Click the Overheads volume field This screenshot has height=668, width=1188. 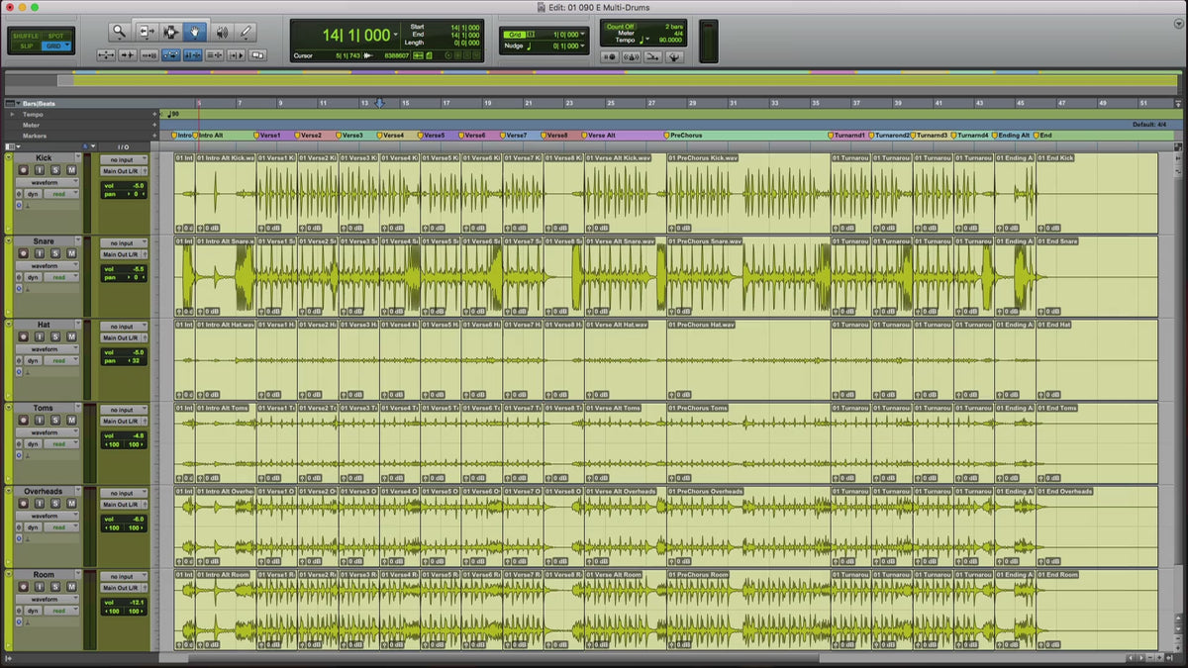[x=125, y=519]
